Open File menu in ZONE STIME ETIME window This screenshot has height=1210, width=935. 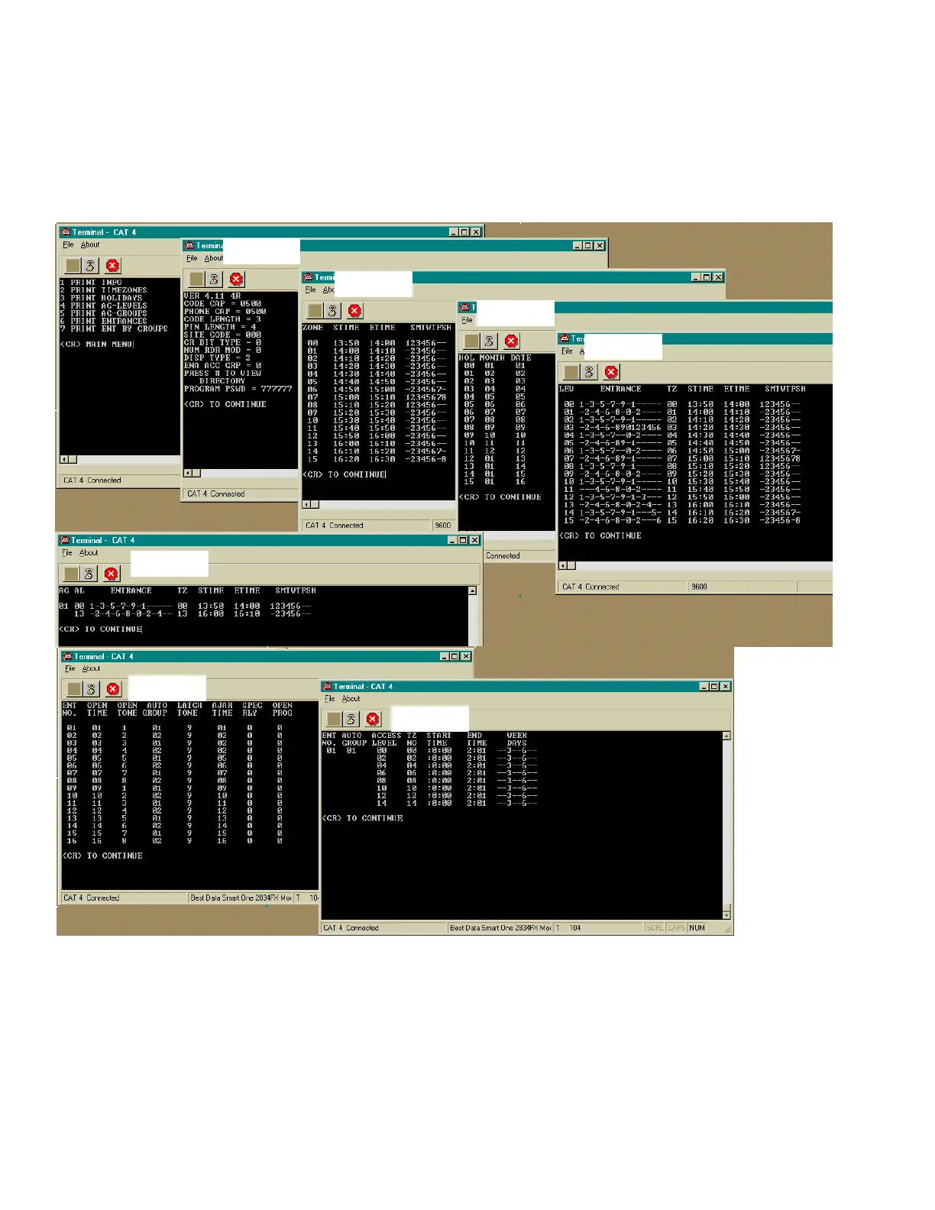pyautogui.click(x=310, y=290)
